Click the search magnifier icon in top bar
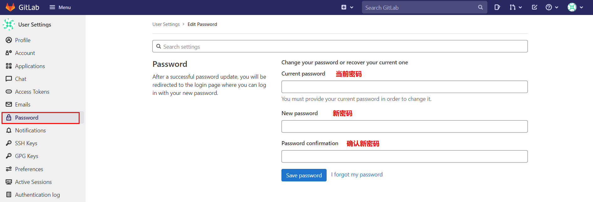The width and height of the screenshot is (593, 202). (x=480, y=7)
